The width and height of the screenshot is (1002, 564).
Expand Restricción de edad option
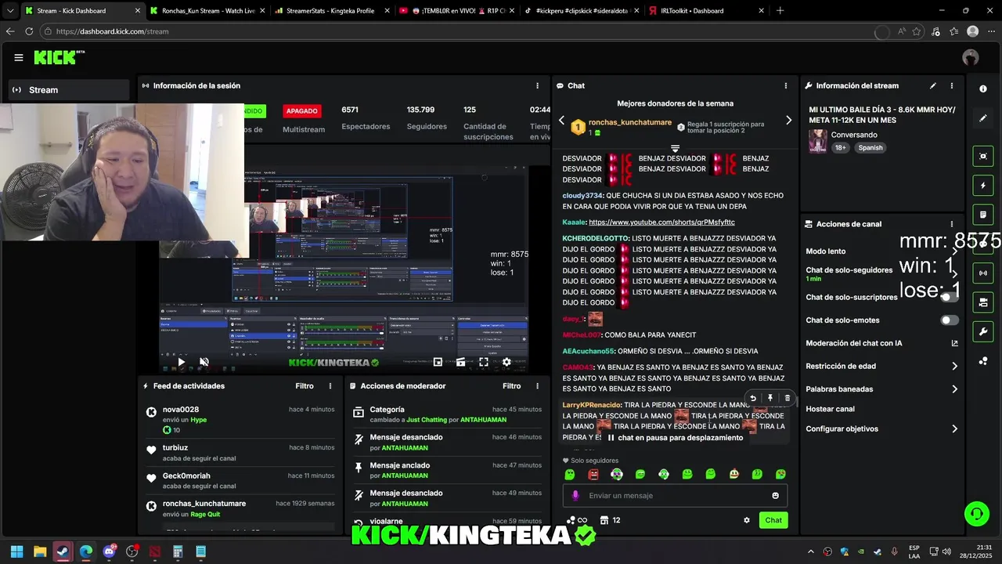click(x=954, y=366)
